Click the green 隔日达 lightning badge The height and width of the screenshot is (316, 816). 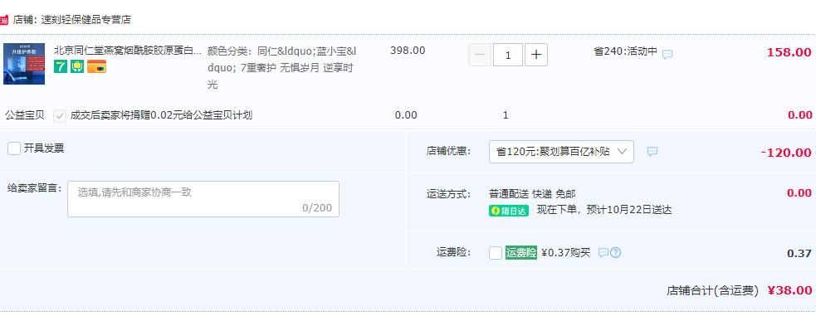tap(508, 211)
